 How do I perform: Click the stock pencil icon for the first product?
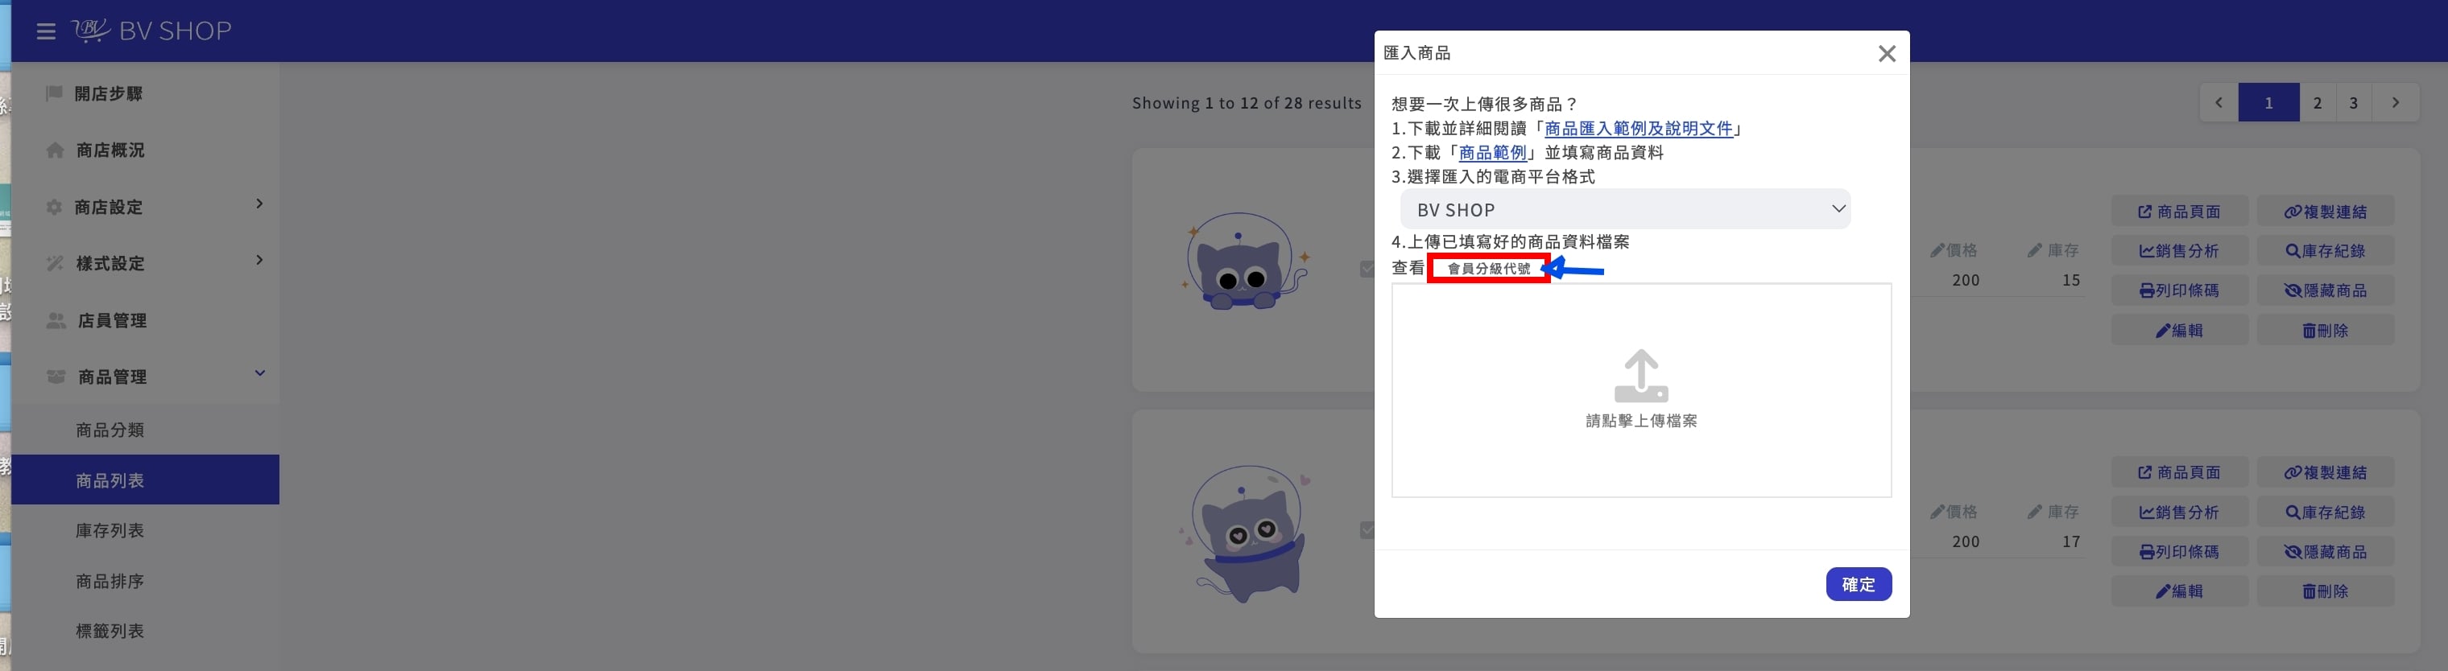pyautogui.click(x=2033, y=250)
